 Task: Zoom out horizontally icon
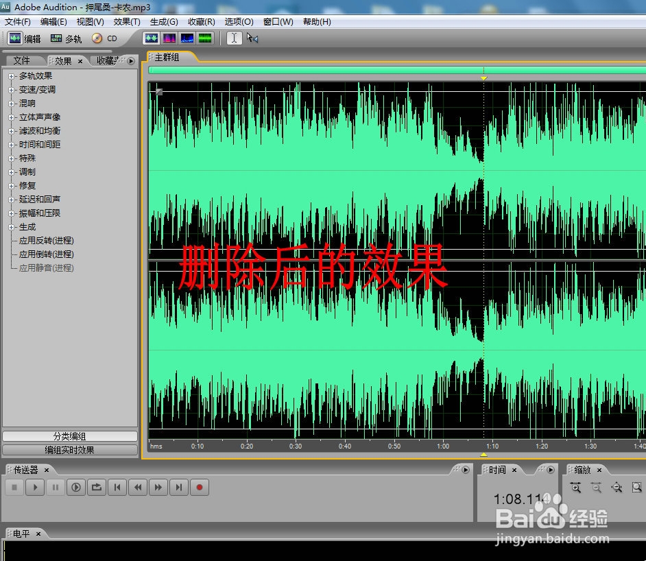click(x=596, y=487)
